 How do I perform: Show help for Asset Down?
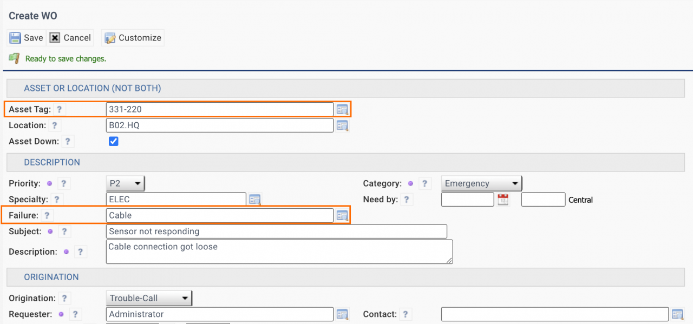click(x=68, y=142)
